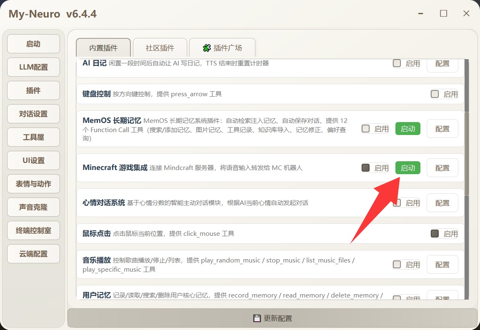The height and width of the screenshot is (330, 480).
Task: Uncheck the Minecraft 游戏集成 启用 checkbox
Action: [x=366, y=168]
